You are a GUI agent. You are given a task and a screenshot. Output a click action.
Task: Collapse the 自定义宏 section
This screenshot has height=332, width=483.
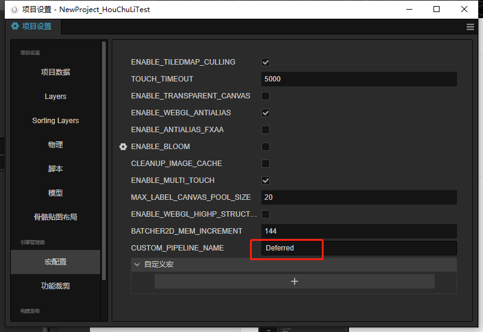coord(137,264)
